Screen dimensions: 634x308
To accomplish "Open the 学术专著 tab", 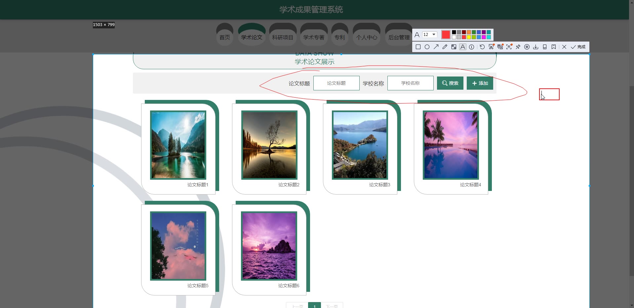I will [314, 37].
